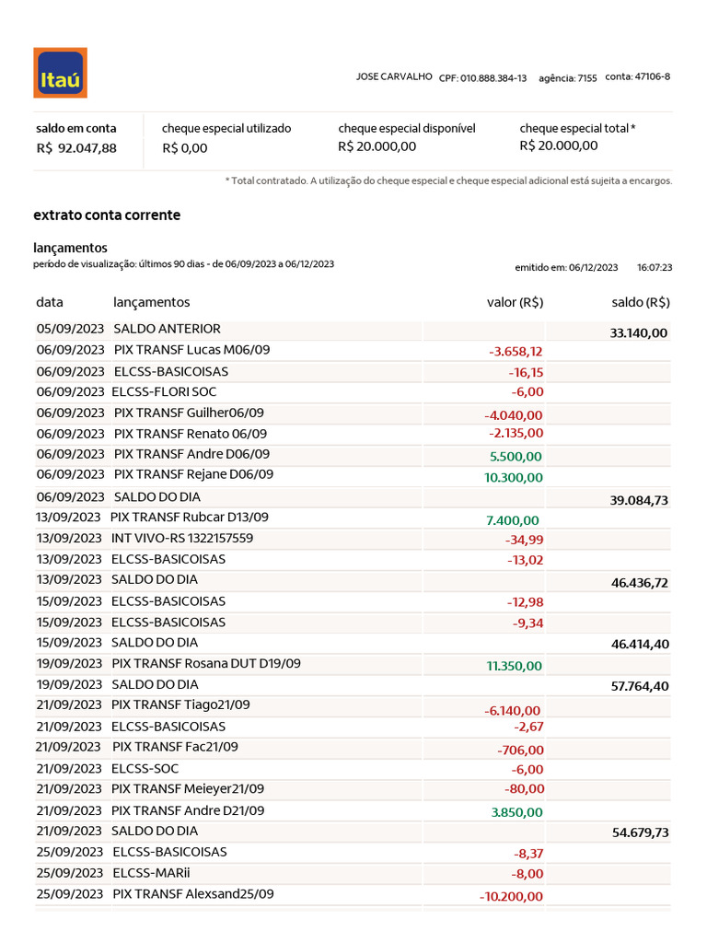707x943 pixels.
Task: Click the saldo (R$) column header
Action: (641, 302)
